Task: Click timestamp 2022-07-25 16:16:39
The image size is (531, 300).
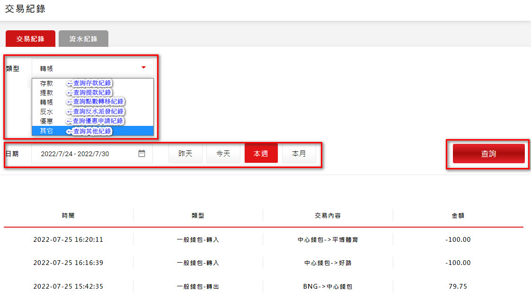Action: point(68,263)
